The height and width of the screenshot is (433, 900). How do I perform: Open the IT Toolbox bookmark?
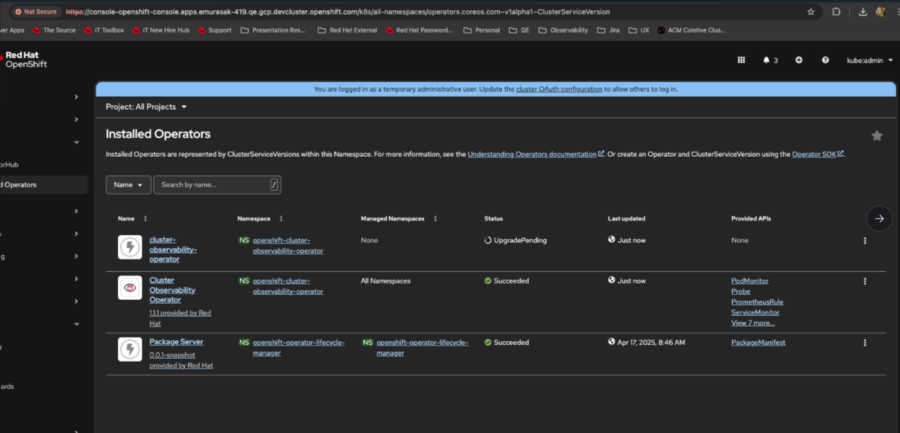(104, 30)
